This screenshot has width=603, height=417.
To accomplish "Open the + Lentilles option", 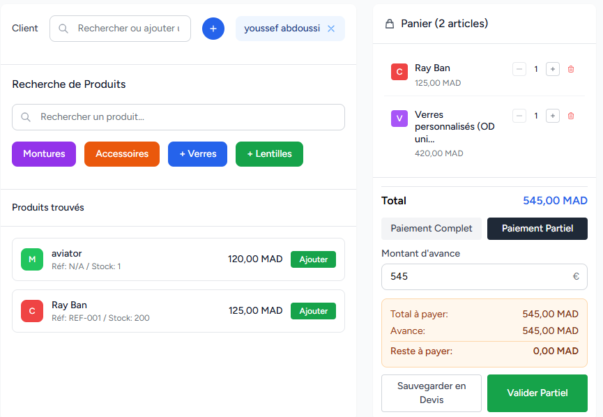I will (269, 154).
